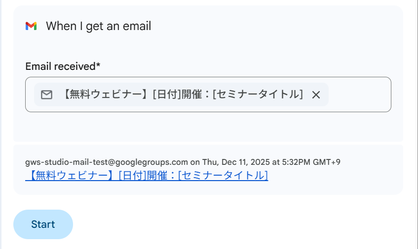Image resolution: width=418 pixels, height=249 pixels.
Task: Click the "When I get an email" heading
Action: click(98, 26)
